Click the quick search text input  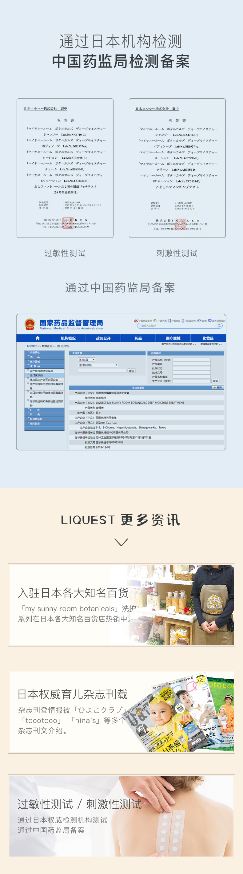click(102, 371)
